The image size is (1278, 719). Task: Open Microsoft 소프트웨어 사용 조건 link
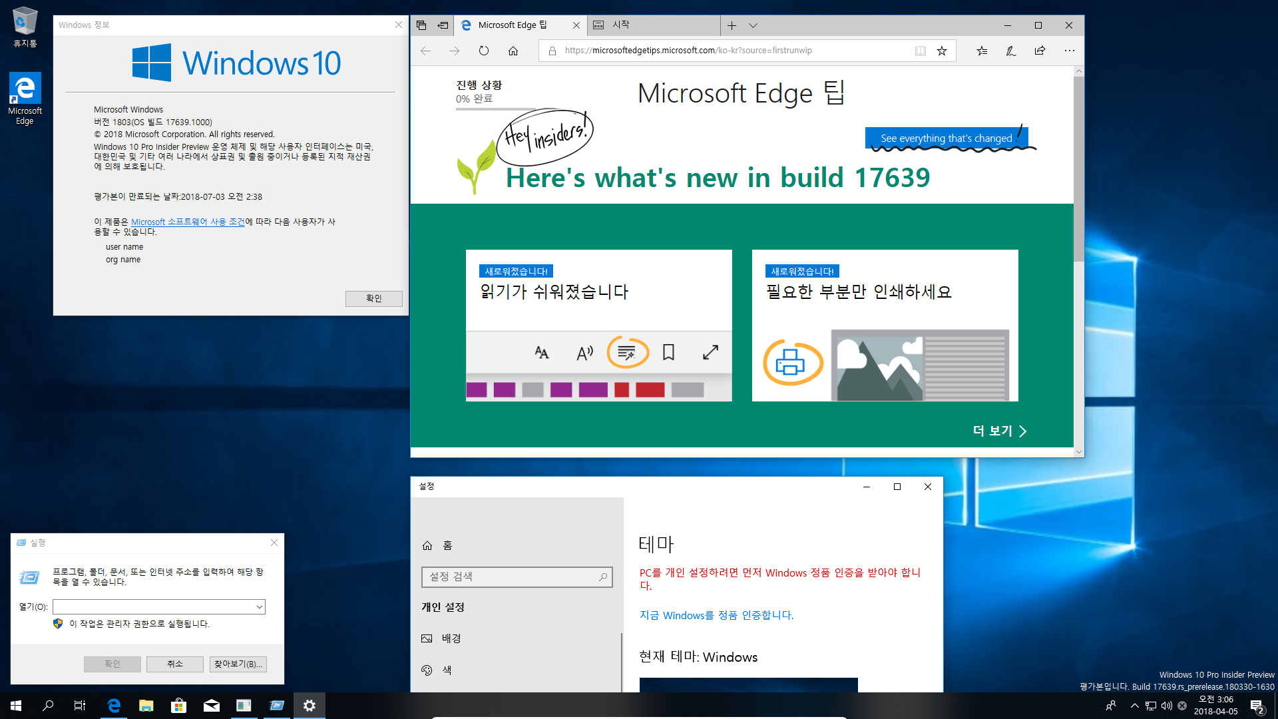(x=188, y=222)
